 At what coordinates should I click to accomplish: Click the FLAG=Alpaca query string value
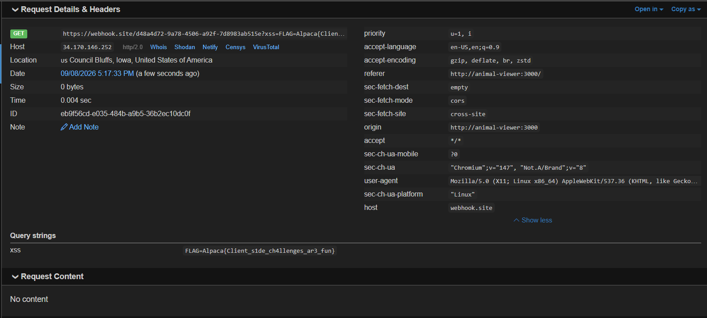pos(260,251)
